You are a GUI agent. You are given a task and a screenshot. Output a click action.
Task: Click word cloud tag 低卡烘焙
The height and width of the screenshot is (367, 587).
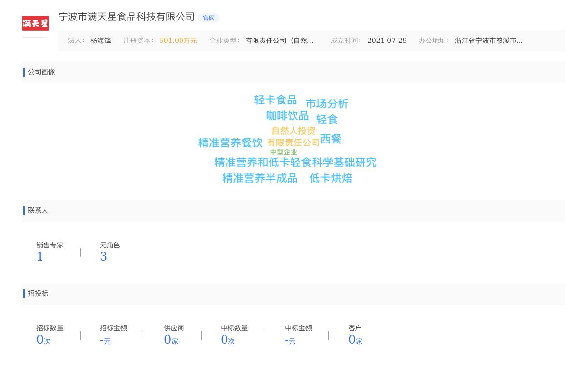pos(331,178)
